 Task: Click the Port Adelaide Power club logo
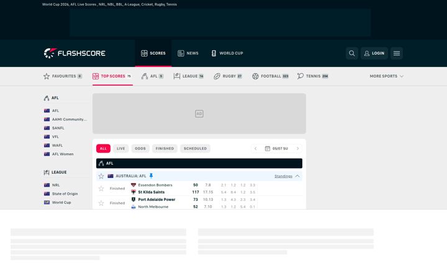[133, 200]
